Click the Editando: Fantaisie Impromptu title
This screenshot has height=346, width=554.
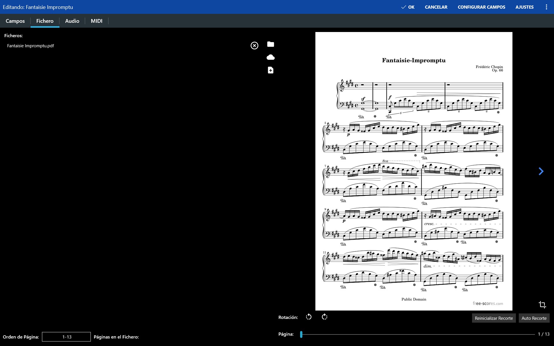click(38, 7)
